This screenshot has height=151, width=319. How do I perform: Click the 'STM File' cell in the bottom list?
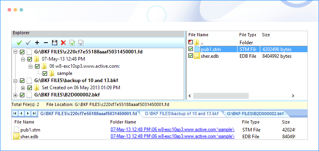(252, 129)
